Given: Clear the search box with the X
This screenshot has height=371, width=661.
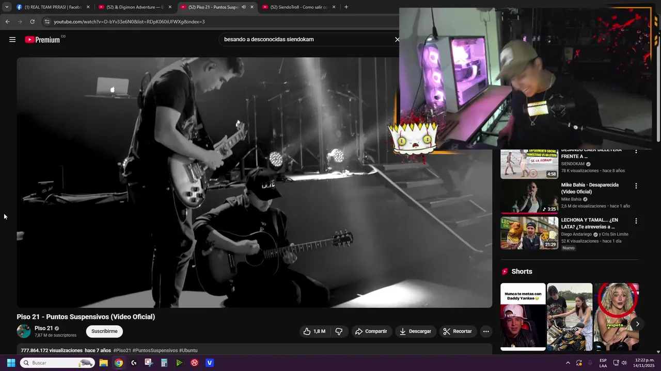Looking at the screenshot, I should pyautogui.click(x=397, y=40).
